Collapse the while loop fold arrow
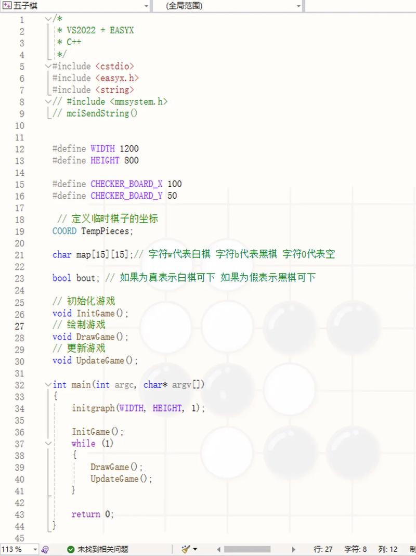This screenshot has height=556, width=416. 47,443
